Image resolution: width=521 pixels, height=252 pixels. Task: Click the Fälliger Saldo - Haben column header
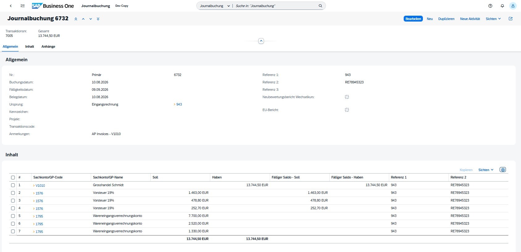(x=359, y=178)
